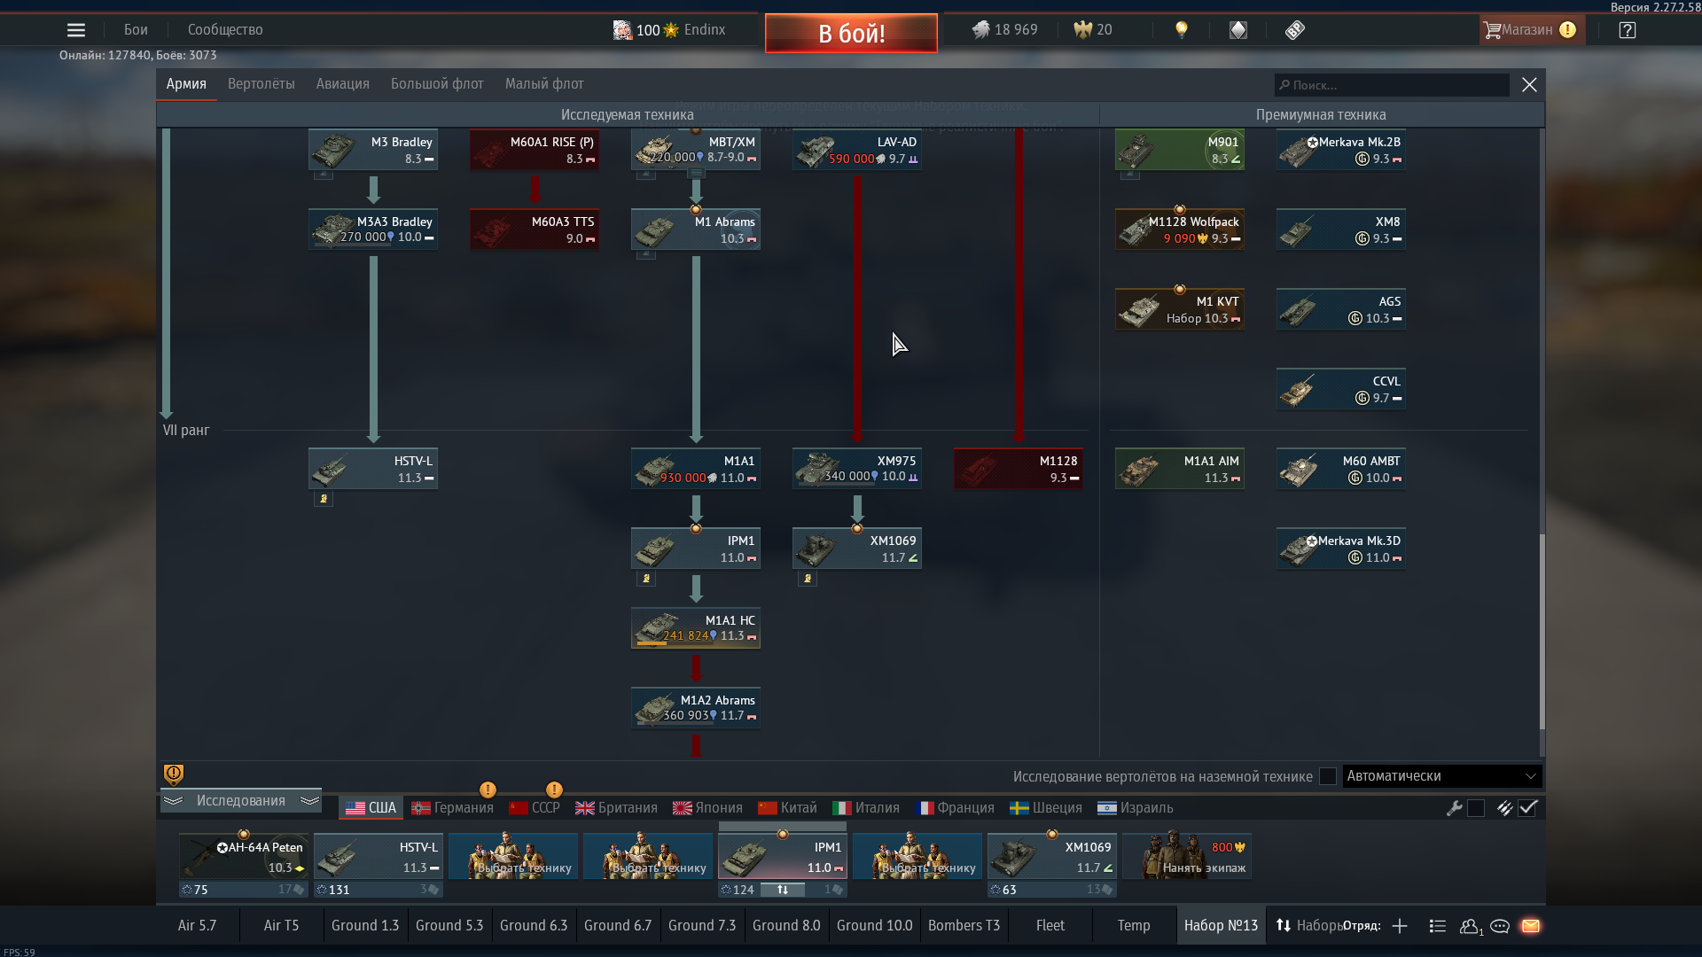Collapse the Исследования panel left chevron

(x=174, y=801)
